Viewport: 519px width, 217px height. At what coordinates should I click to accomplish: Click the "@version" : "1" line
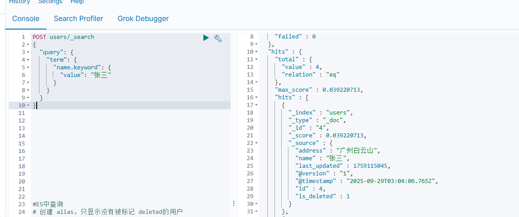pyautogui.click(x=324, y=174)
